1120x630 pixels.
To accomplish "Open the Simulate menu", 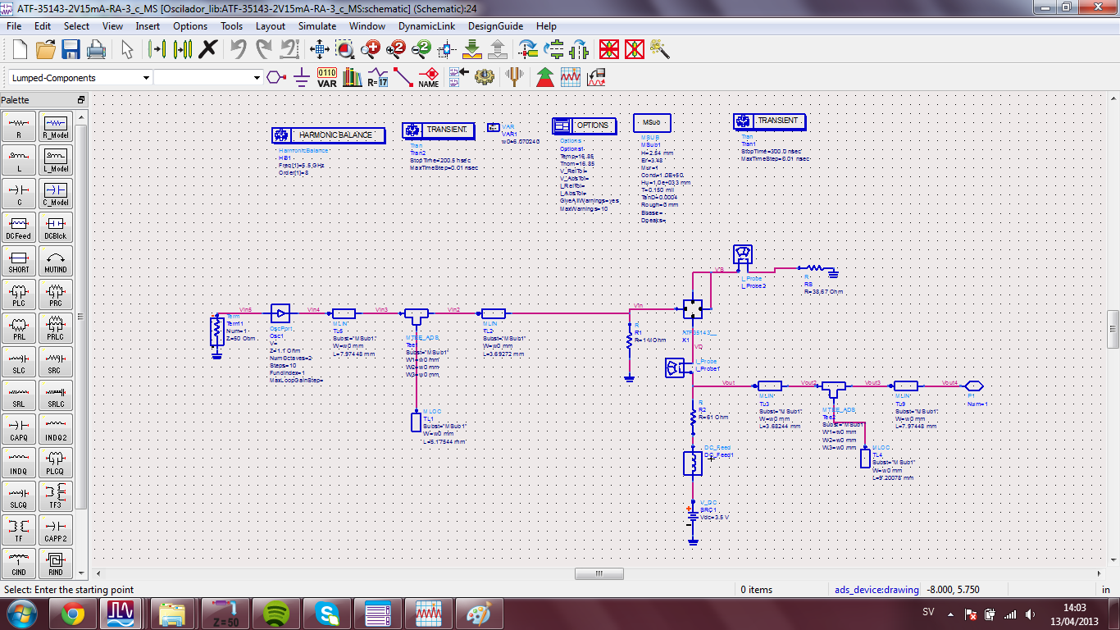I will tap(316, 25).
